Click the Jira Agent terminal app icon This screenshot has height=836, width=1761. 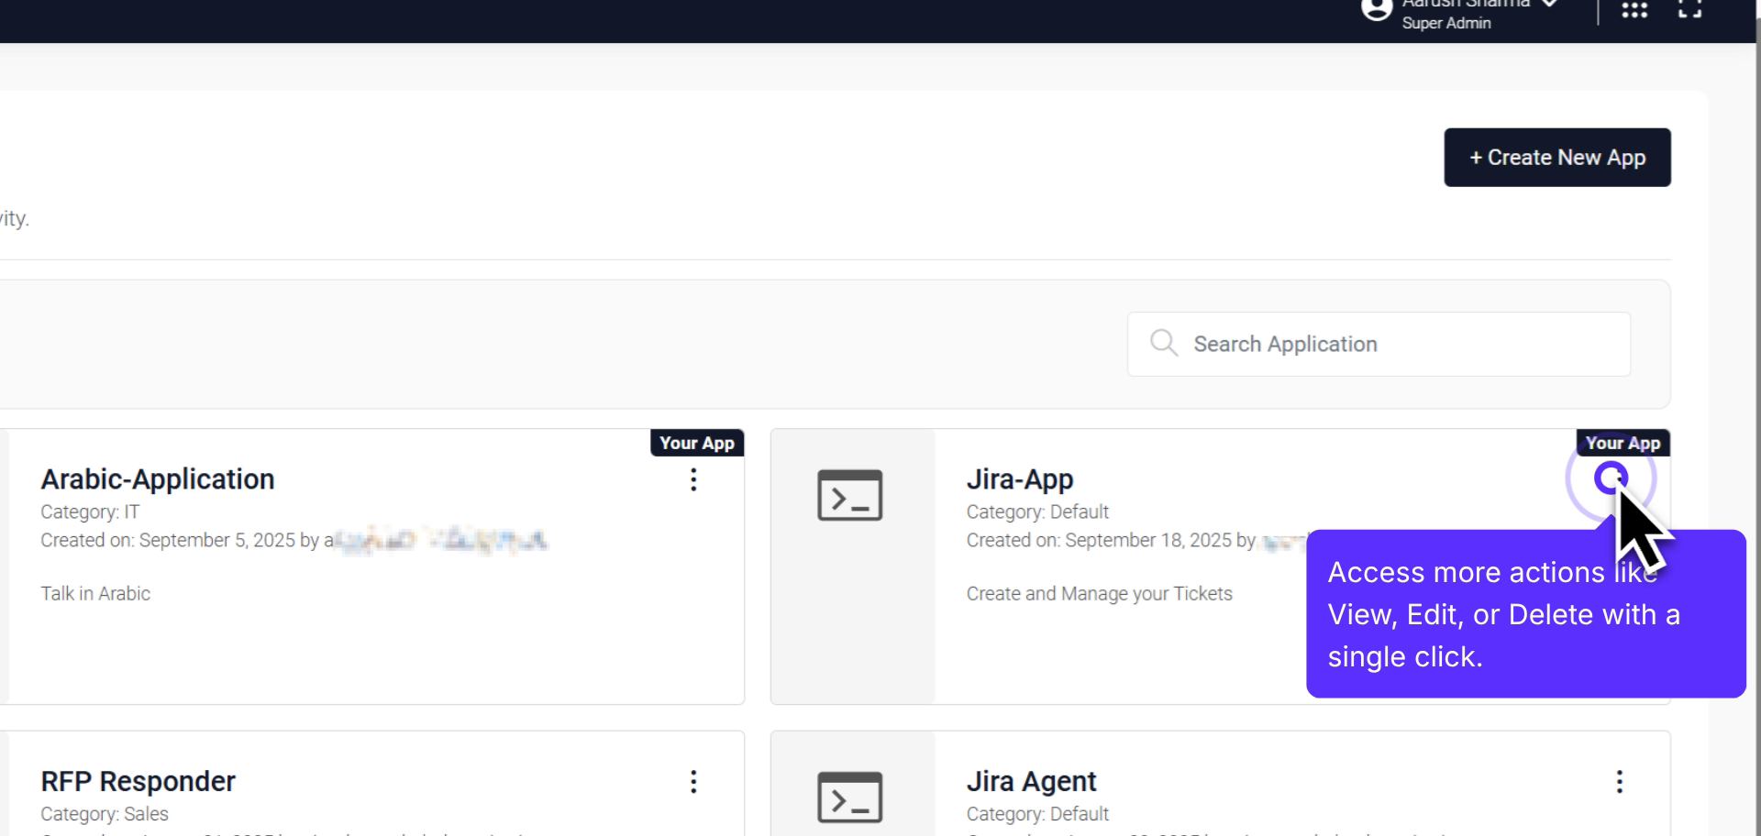[848, 796]
